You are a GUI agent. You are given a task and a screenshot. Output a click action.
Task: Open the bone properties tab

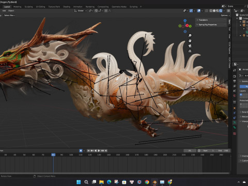pos(235,128)
